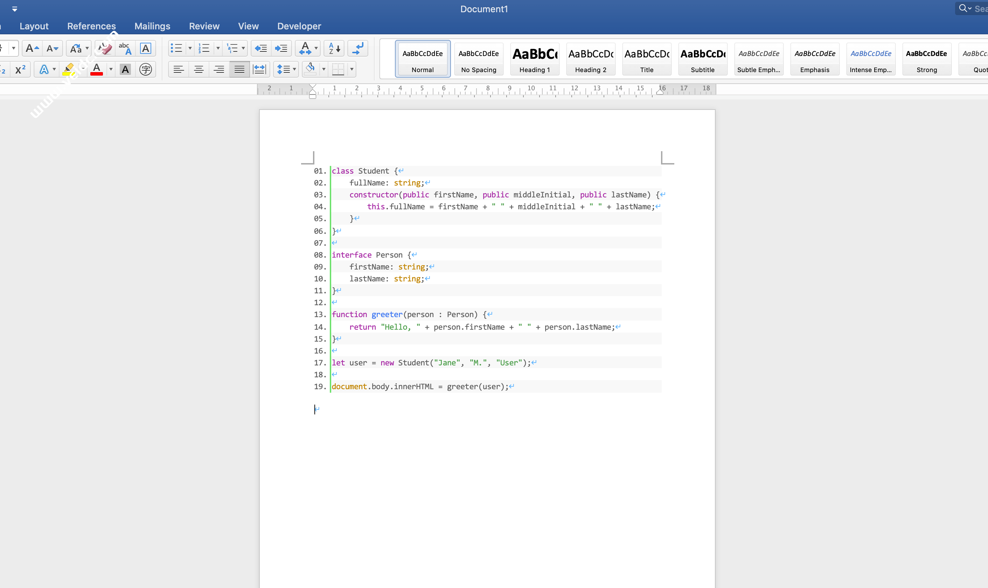Apply the No Spacing style
Screen dimensions: 988x588
click(x=478, y=59)
